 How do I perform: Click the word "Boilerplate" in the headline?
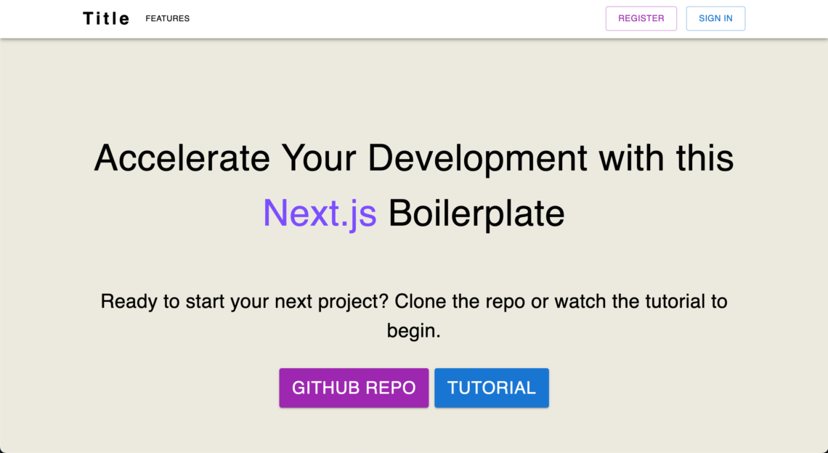pyautogui.click(x=476, y=213)
